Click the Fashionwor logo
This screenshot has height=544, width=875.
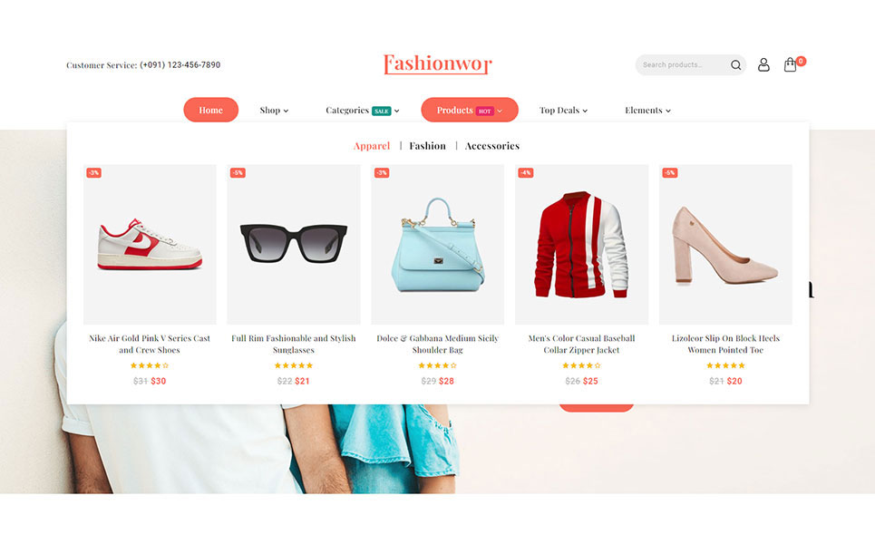click(437, 64)
